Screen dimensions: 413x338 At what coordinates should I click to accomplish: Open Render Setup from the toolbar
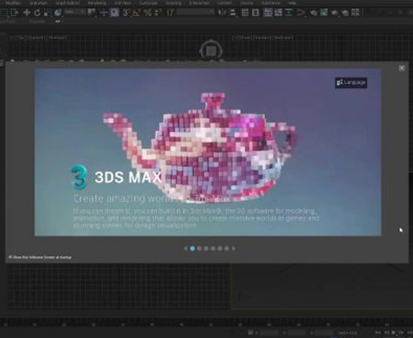[x=312, y=12]
